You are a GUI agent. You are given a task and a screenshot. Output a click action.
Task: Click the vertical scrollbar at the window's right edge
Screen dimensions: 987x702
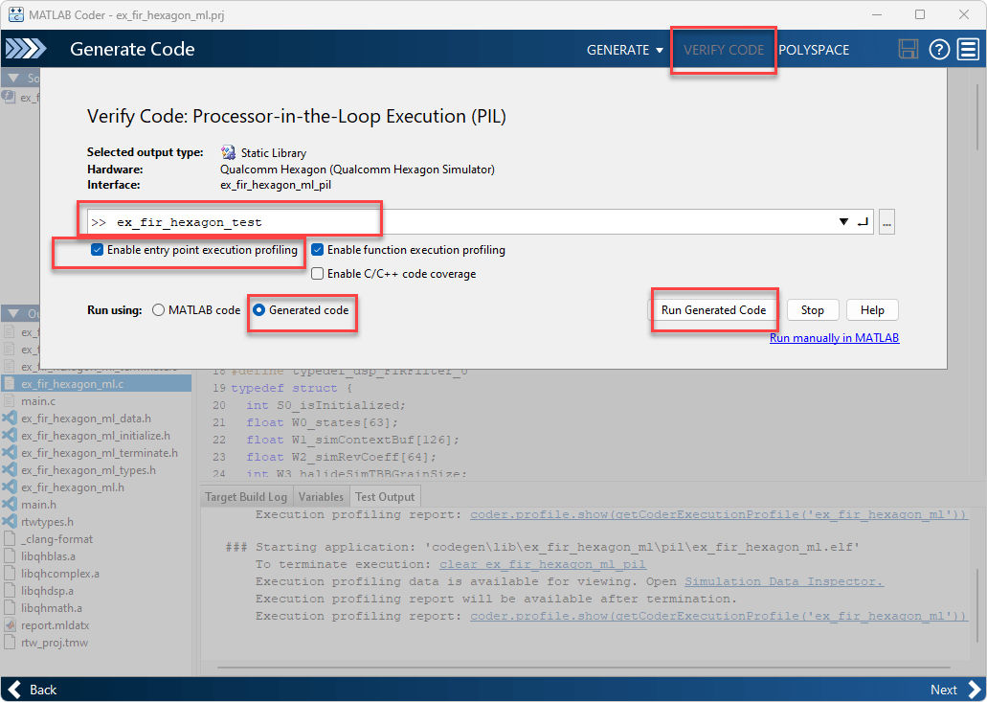(x=977, y=119)
